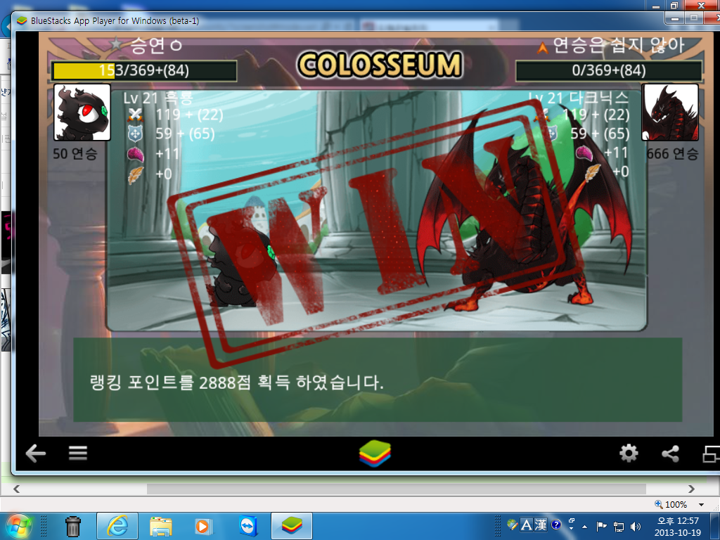Image resolution: width=720 pixels, height=540 pixels.
Task: Click the share icon in BlueStacks bar
Action: pos(670,454)
